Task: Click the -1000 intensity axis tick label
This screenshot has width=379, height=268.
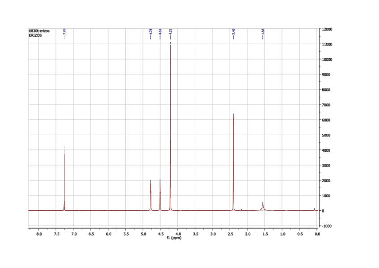Action: coord(327,226)
